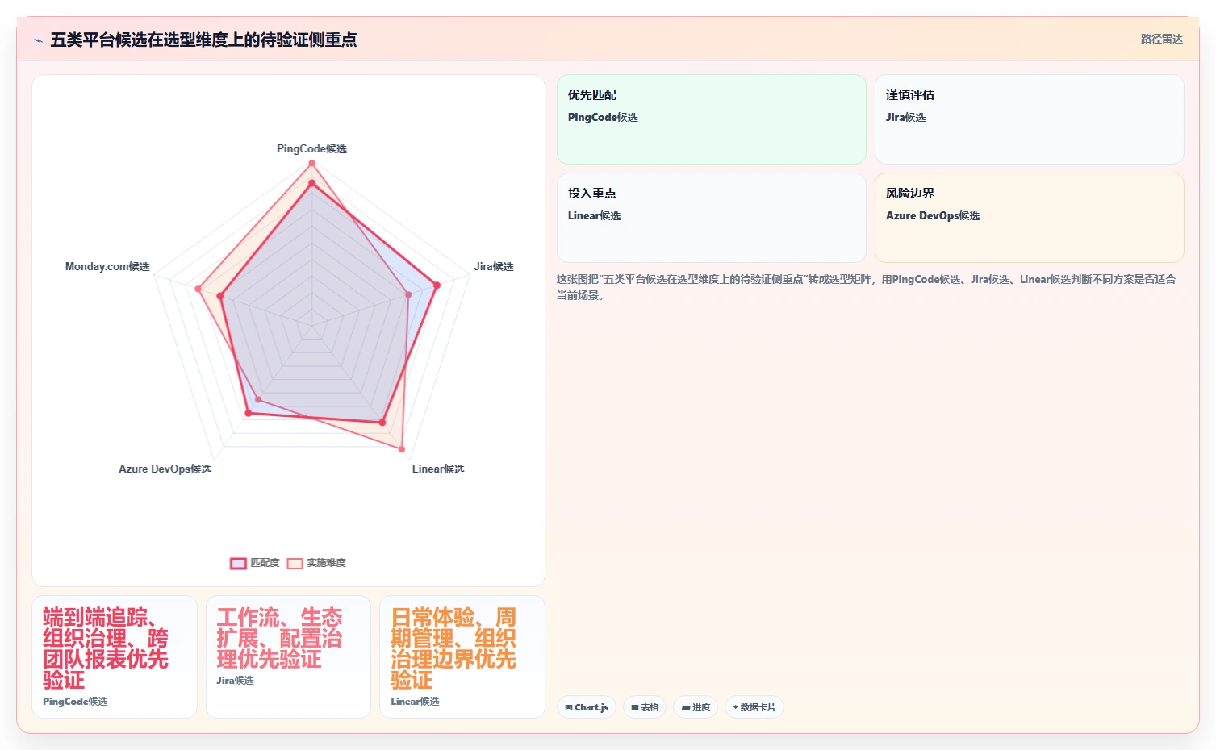Click the Chart.js tag
1216x750 pixels.
pos(587,707)
